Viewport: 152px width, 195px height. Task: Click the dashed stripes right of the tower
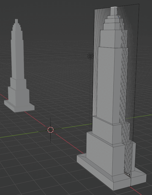(x=126, y=100)
